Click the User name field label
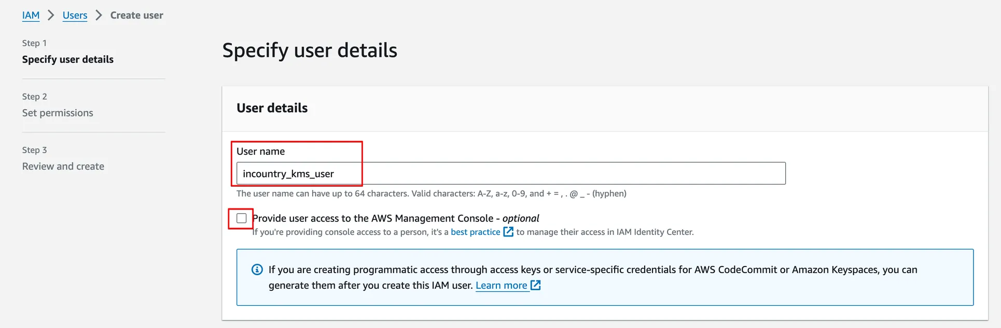 click(260, 152)
